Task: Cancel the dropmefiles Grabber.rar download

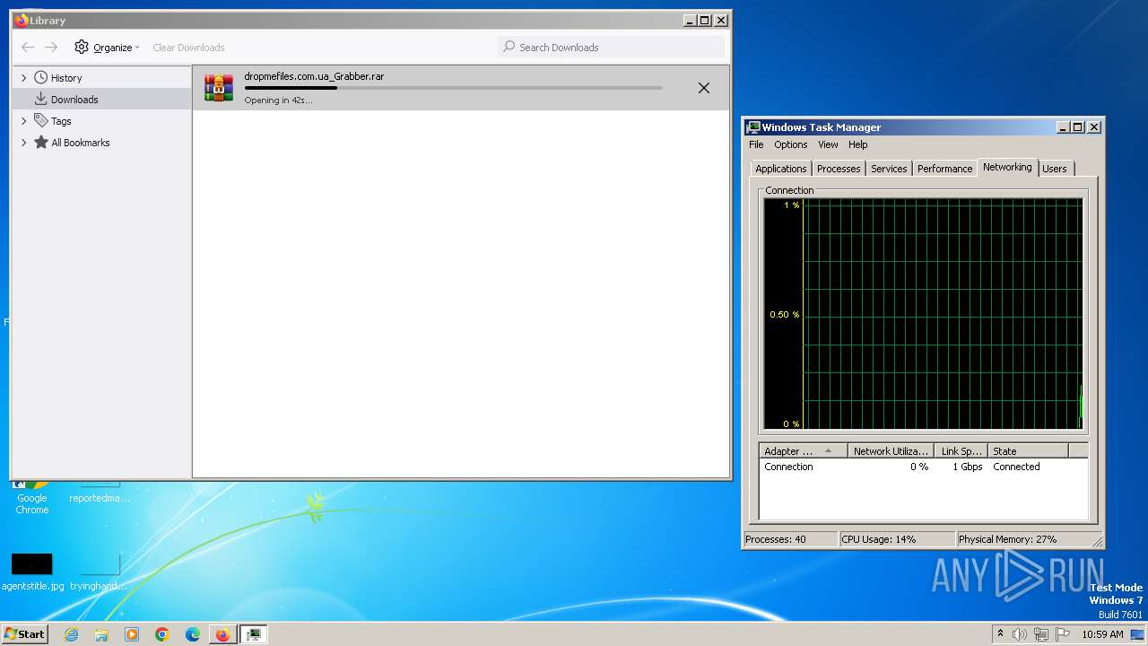Action: tap(704, 88)
